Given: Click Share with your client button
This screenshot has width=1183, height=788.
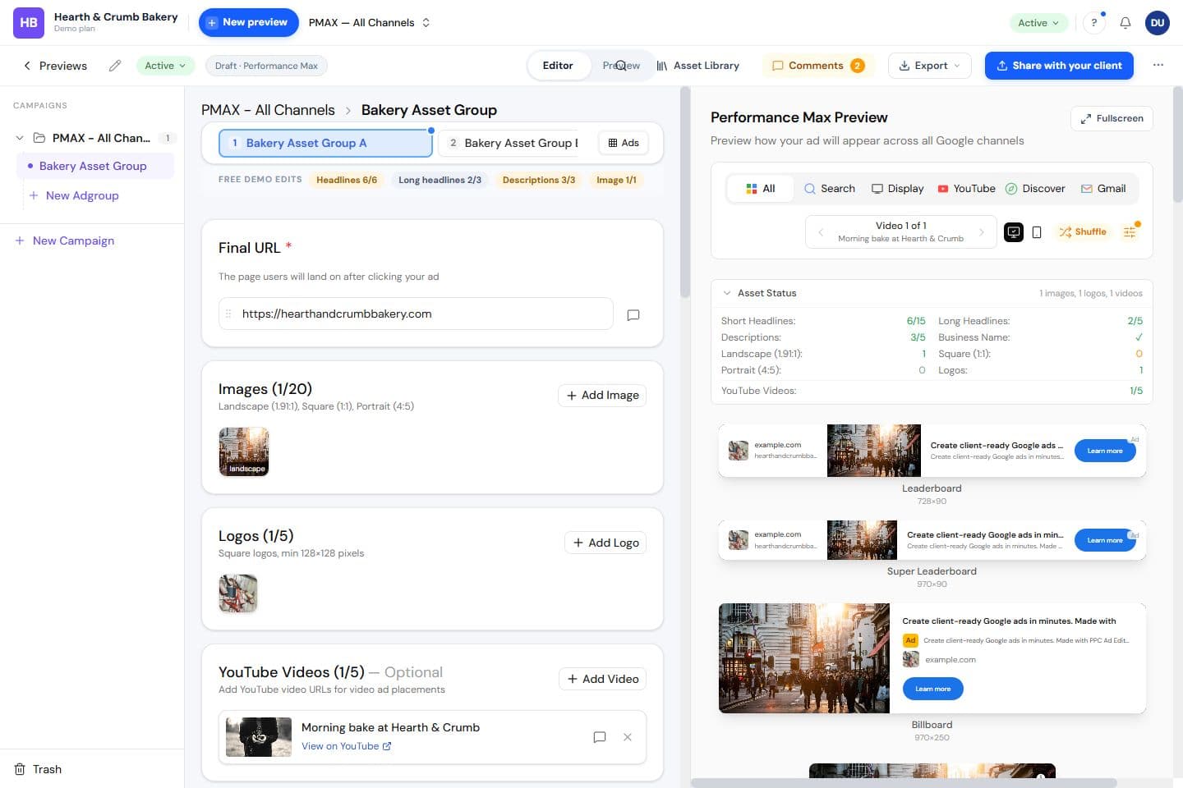Looking at the screenshot, I should tap(1059, 66).
